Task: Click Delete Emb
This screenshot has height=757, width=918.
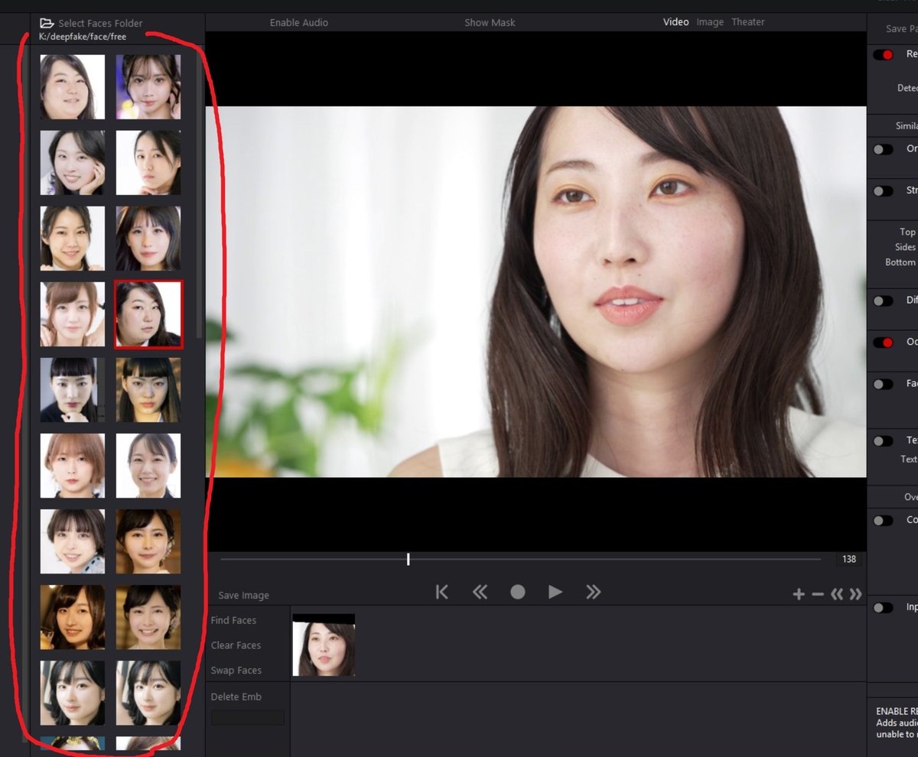Action: click(236, 697)
